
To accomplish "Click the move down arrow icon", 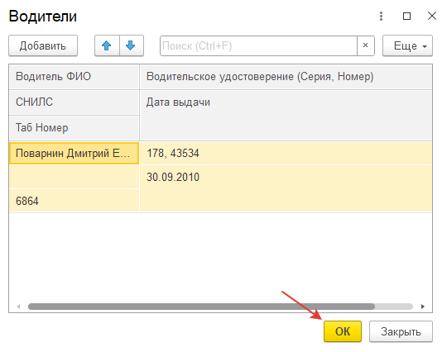I will pos(131,45).
